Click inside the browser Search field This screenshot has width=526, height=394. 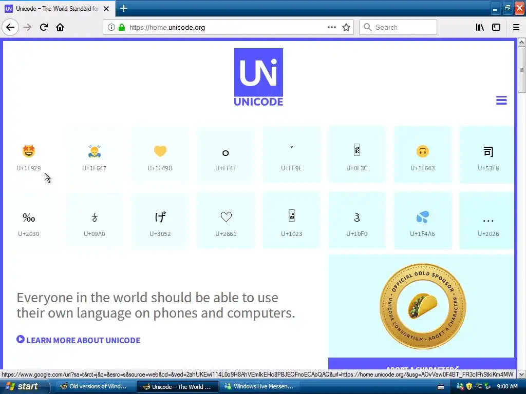pyautogui.click(x=398, y=27)
